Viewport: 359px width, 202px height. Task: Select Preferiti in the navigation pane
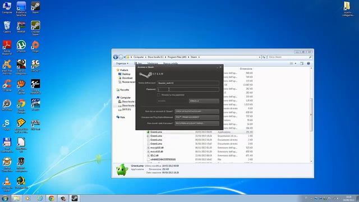click(124, 70)
